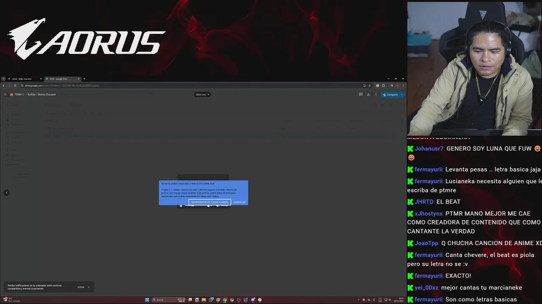Bookmark this page with the star icon
Screen dimensions: 542x304
click(370, 86)
